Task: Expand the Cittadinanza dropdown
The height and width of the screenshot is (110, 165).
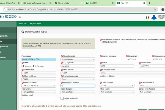Action: click(x=38, y=73)
